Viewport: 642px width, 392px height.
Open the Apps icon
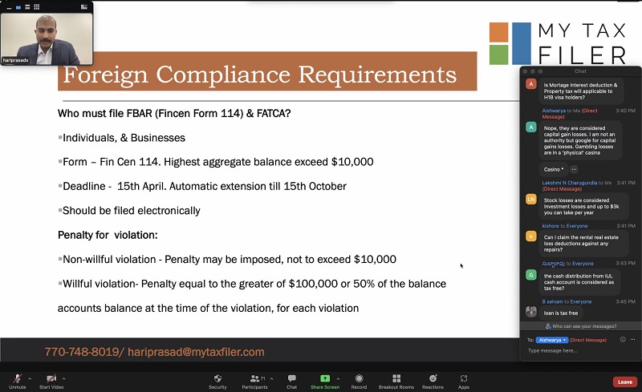464,378
